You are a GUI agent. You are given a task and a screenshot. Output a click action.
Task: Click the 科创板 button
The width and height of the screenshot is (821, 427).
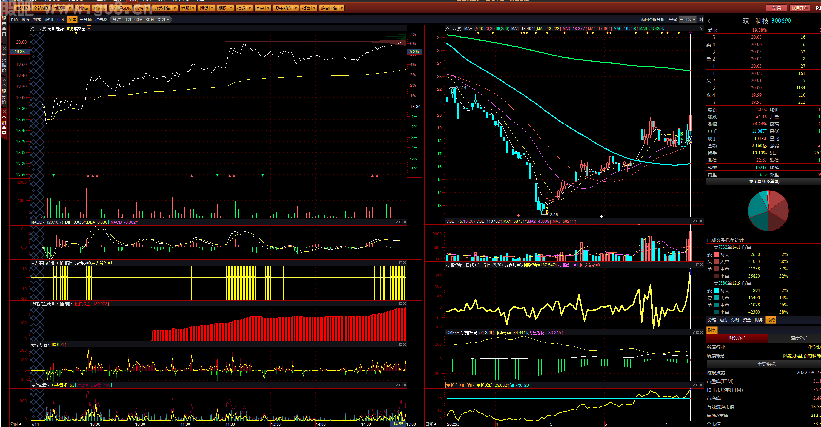coord(99,8)
